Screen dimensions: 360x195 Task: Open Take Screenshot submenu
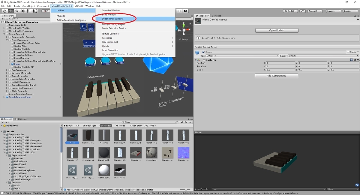[x=135, y=42]
